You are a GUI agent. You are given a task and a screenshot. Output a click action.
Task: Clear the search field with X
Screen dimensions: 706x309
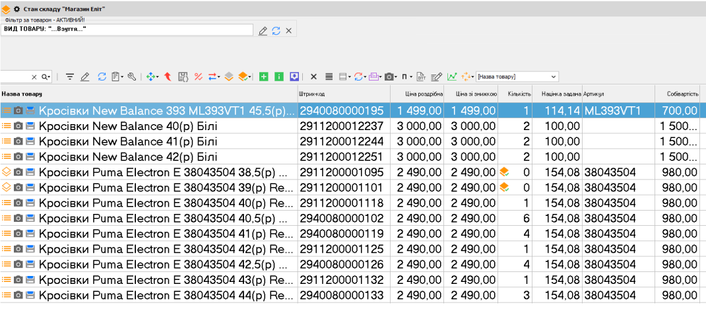point(34,77)
